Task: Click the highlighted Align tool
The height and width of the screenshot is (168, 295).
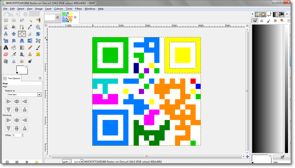Action: pos(22,34)
